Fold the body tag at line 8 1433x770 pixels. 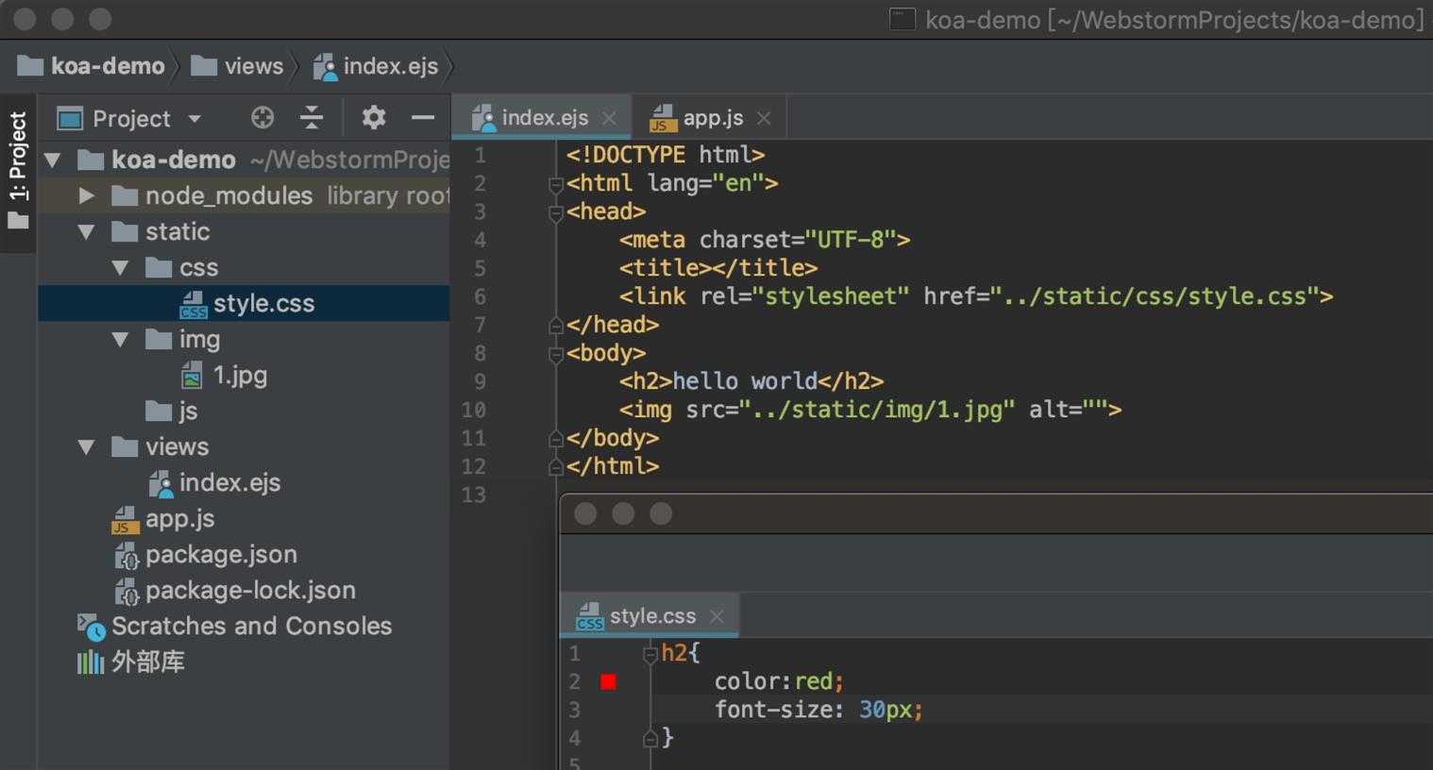(556, 353)
